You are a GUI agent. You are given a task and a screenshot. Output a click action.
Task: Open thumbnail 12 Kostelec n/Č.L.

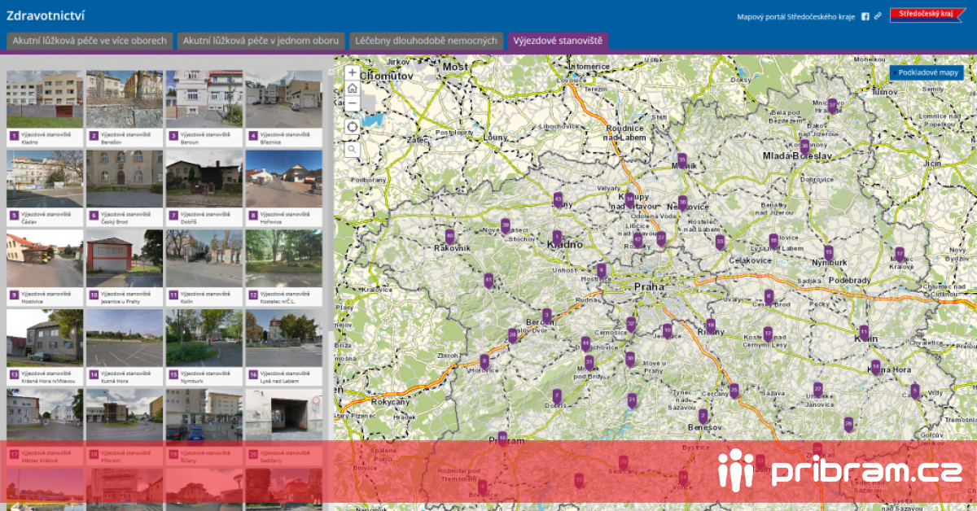284,268
